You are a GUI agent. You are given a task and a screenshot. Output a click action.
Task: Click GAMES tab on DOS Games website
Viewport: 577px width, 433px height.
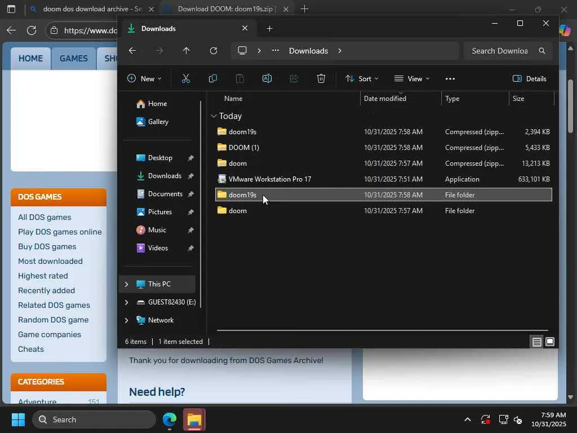pos(74,59)
